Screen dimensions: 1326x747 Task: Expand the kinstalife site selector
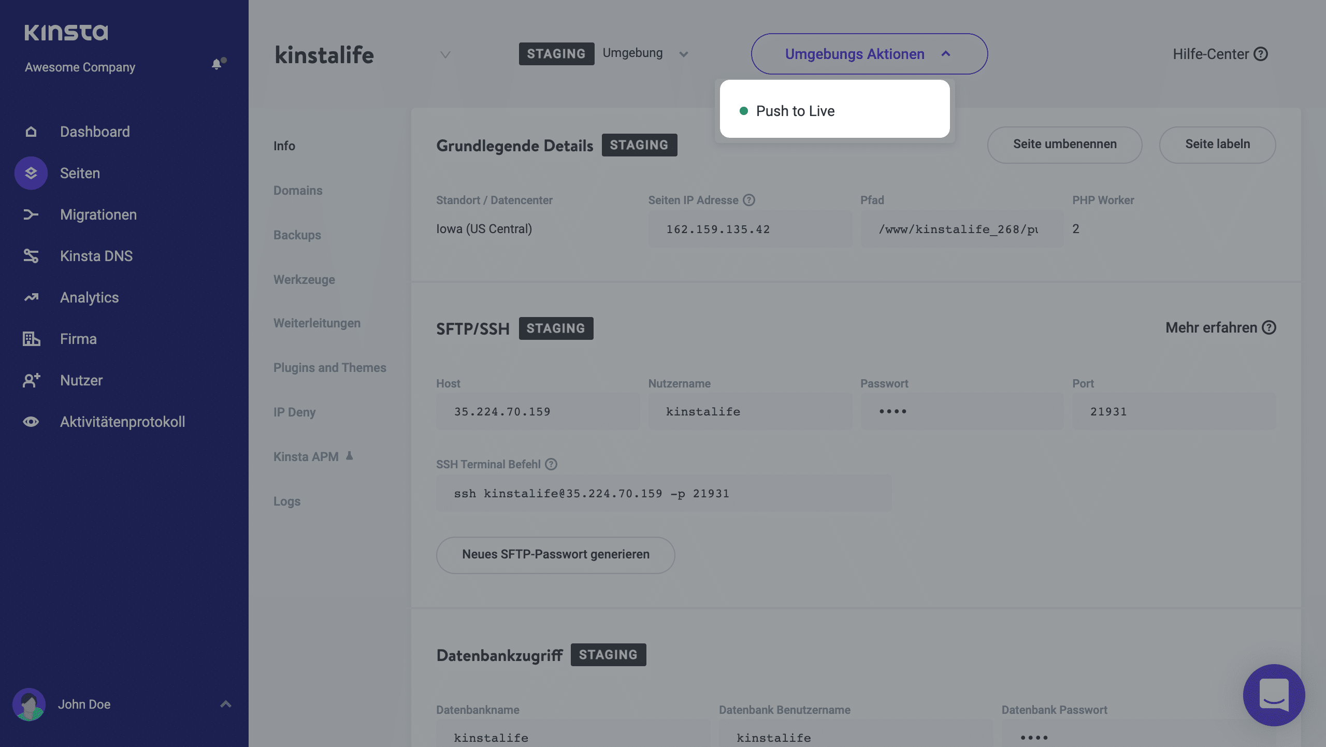tap(444, 54)
